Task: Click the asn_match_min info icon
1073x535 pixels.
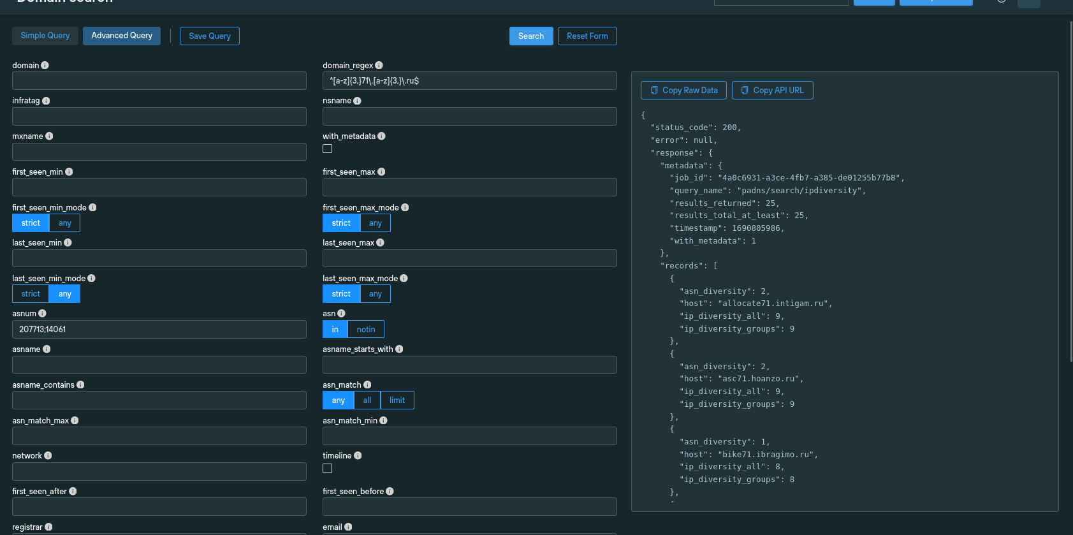Action: pyautogui.click(x=383, y=420)
